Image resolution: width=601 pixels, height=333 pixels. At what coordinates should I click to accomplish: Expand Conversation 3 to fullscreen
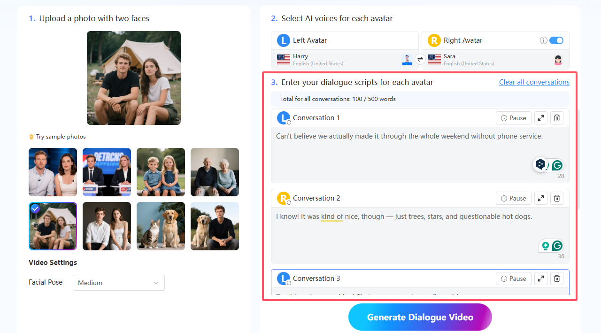[x=540, y=279]
